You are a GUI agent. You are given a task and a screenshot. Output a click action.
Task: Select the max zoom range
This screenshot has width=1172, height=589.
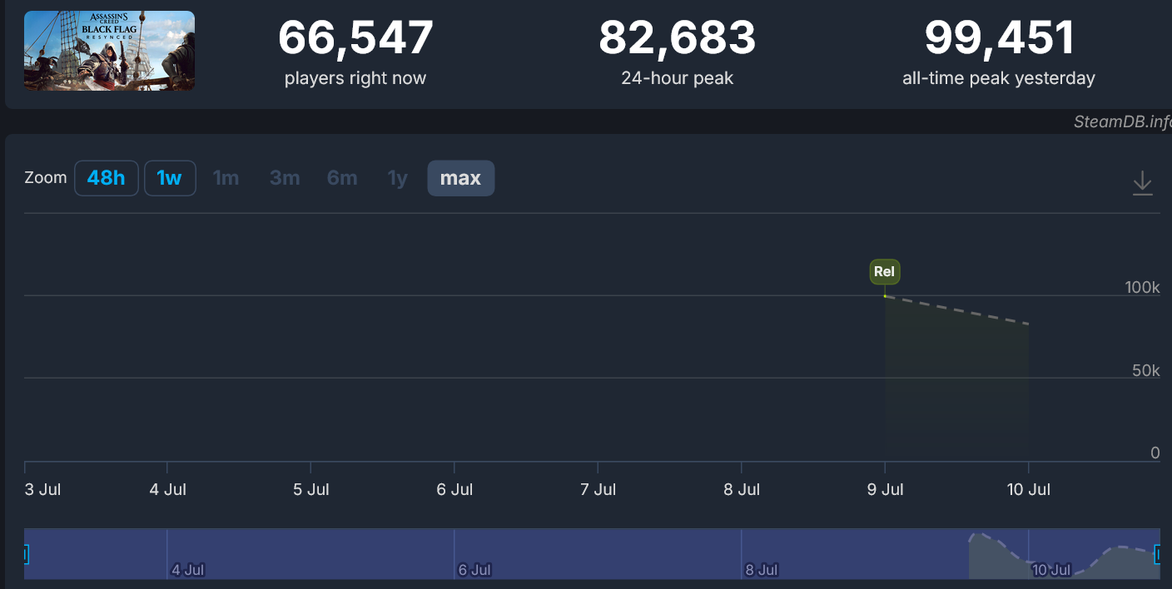[x=461, y=178]
